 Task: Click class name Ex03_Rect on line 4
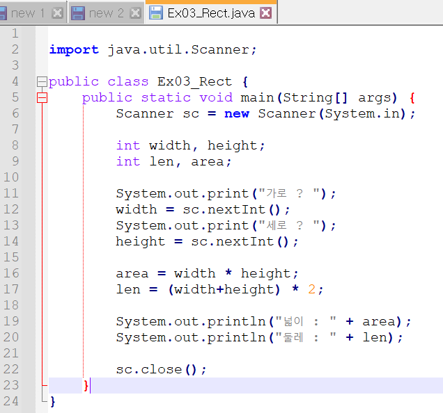(x=194, y=82)
